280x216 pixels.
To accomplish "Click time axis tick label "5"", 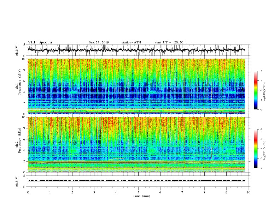I will pyautogui.click(x=138, y=192).
